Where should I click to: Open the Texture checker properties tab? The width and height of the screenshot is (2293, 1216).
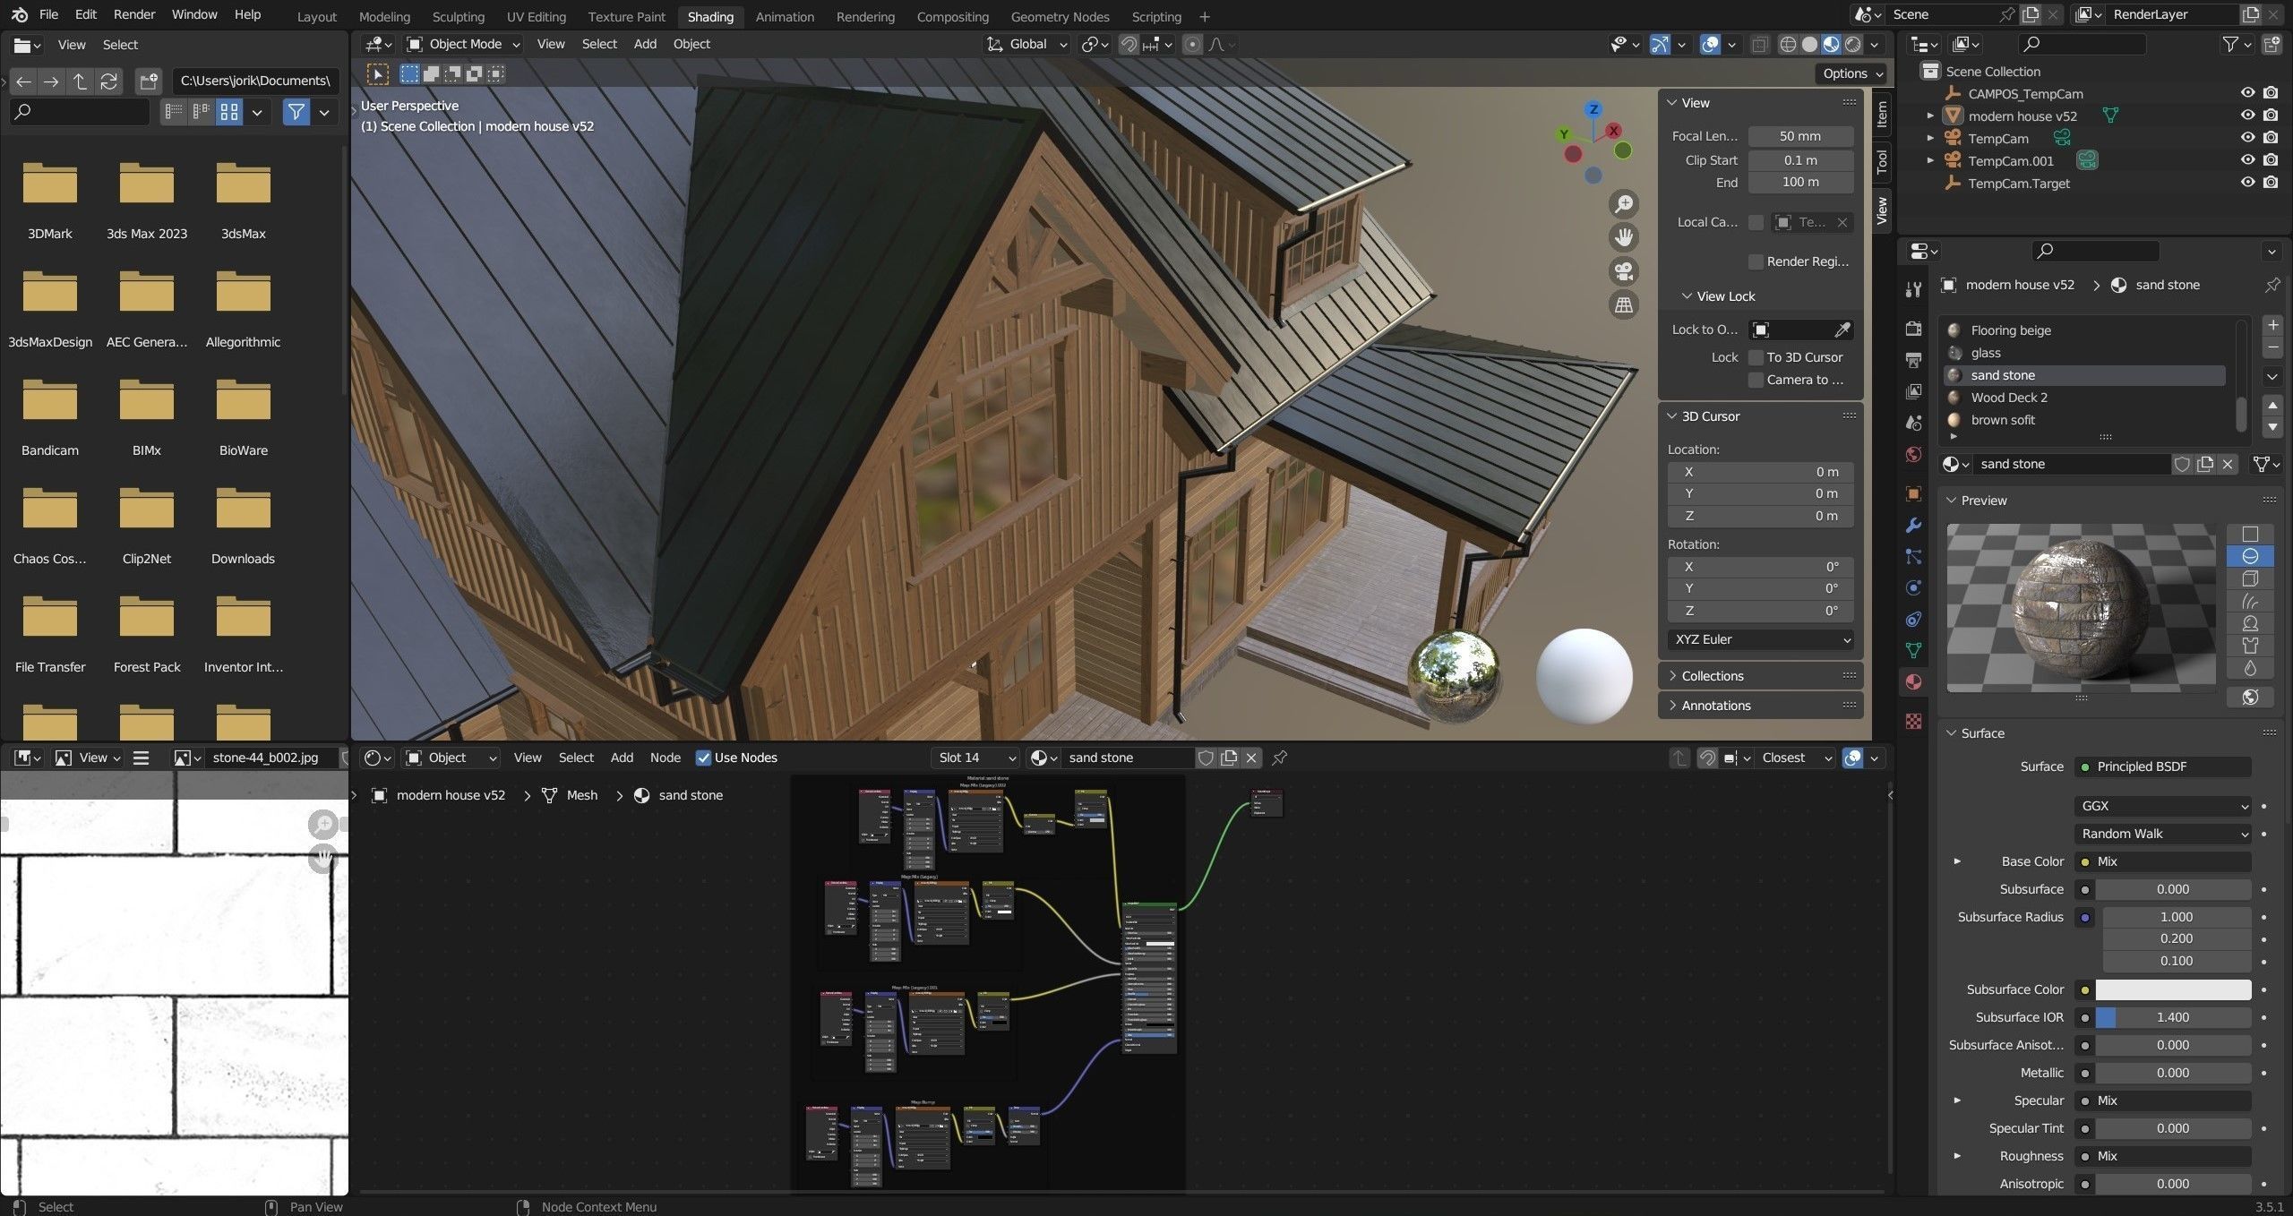click(1914, 721)
